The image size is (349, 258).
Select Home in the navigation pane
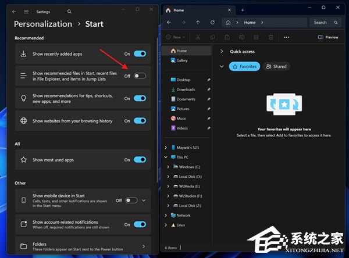pos(187,51)
